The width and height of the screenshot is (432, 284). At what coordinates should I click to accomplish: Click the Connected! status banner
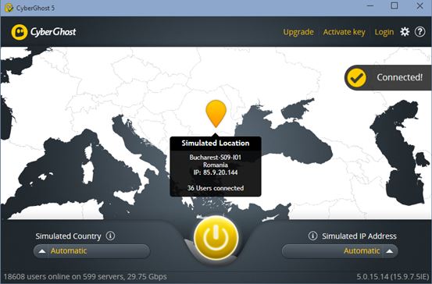click(x=388, y=77)
